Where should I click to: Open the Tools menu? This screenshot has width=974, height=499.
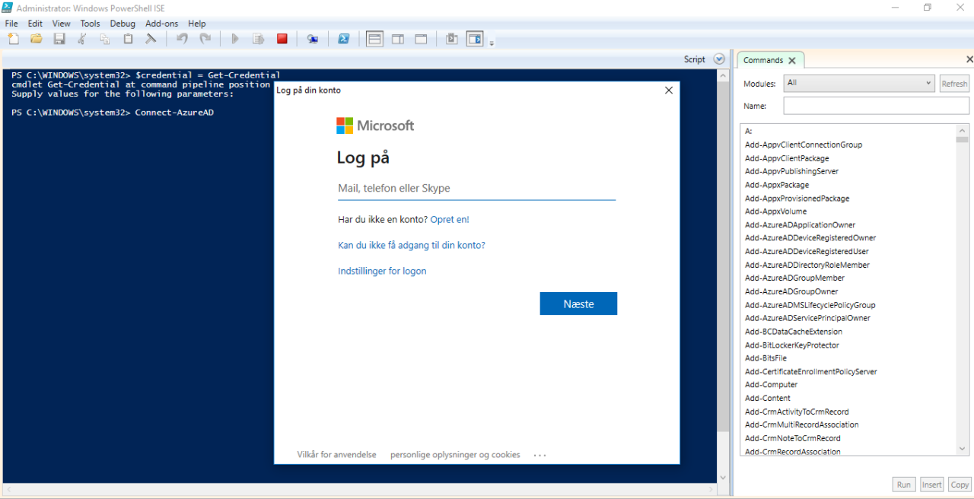point(90,24)
